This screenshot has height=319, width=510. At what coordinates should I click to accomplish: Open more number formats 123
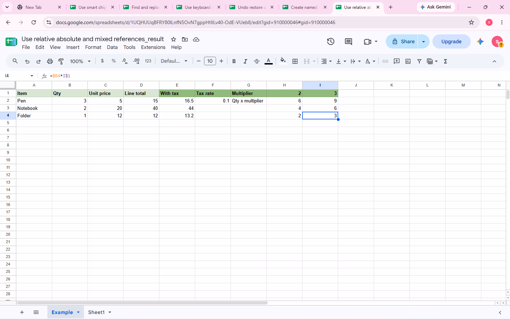(x=148, y=61)
